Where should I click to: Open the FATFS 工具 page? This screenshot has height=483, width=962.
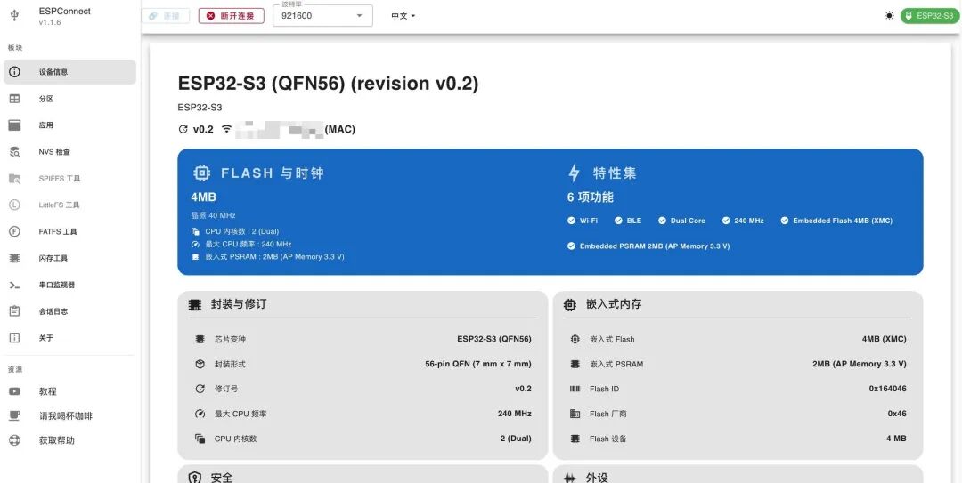(x=69, y=231)
